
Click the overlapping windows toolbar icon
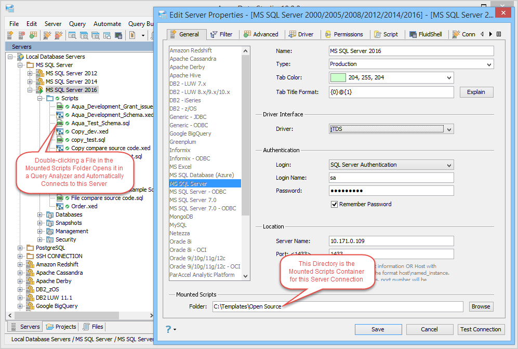click(x=107, y=35)
